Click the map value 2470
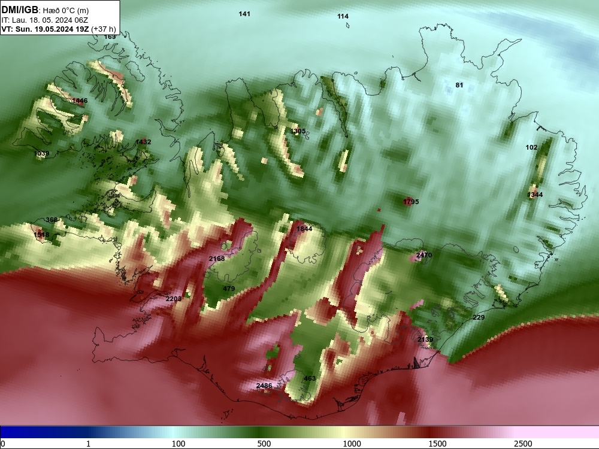The image size is (599, 449). pyautogui.click(x=424, y=255)
